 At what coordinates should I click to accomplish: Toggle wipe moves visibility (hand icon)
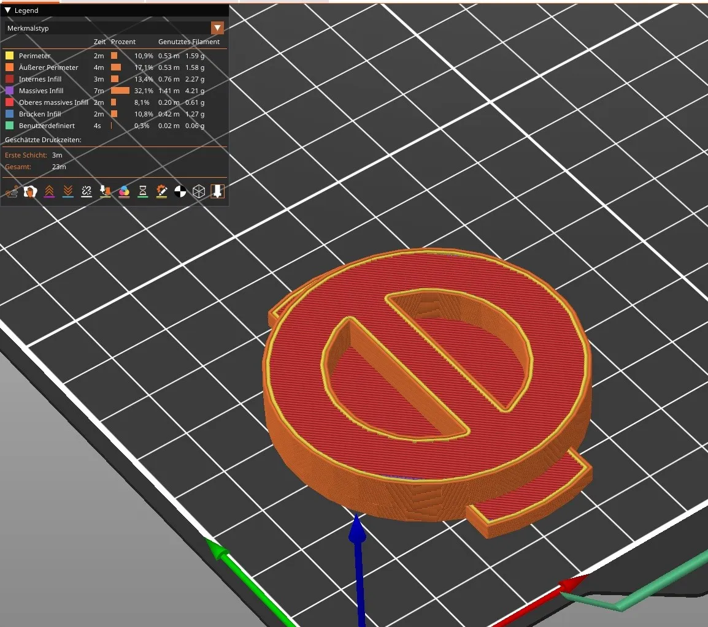click(x=30, y=192)
